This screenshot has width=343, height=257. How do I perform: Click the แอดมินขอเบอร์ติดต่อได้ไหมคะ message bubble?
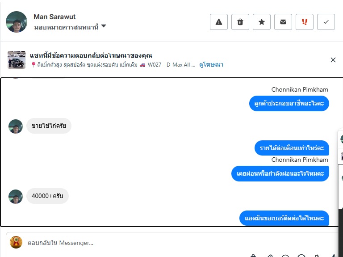[x=284, y=219]
